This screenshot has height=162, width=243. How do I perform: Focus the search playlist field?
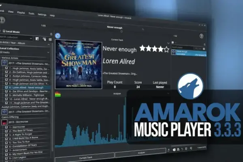pos(182,48)
